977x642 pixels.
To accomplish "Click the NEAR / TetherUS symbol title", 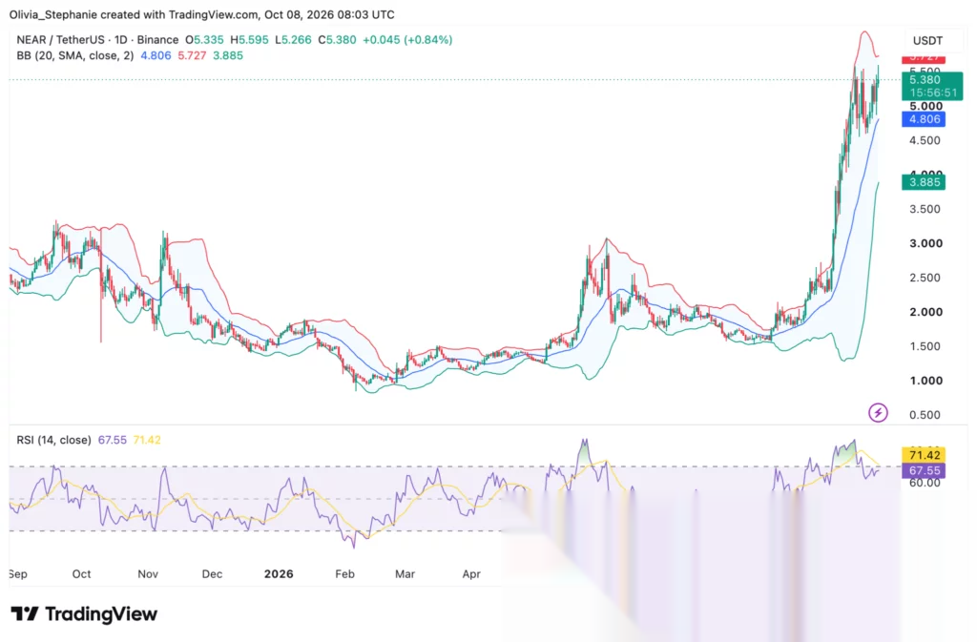I will 97,40.
